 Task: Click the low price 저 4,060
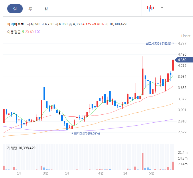coord(61,24)
